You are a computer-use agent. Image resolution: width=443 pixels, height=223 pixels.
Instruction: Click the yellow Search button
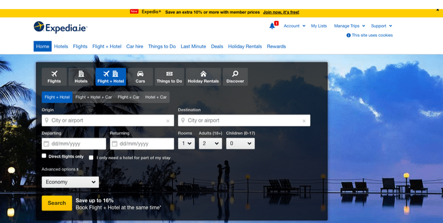57,203
